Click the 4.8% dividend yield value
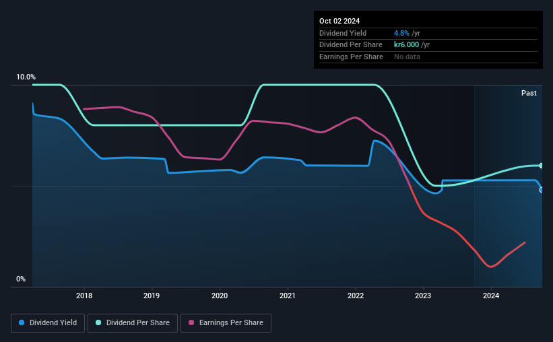This screenshot has height=342, width=553. [x=401, y=33]
